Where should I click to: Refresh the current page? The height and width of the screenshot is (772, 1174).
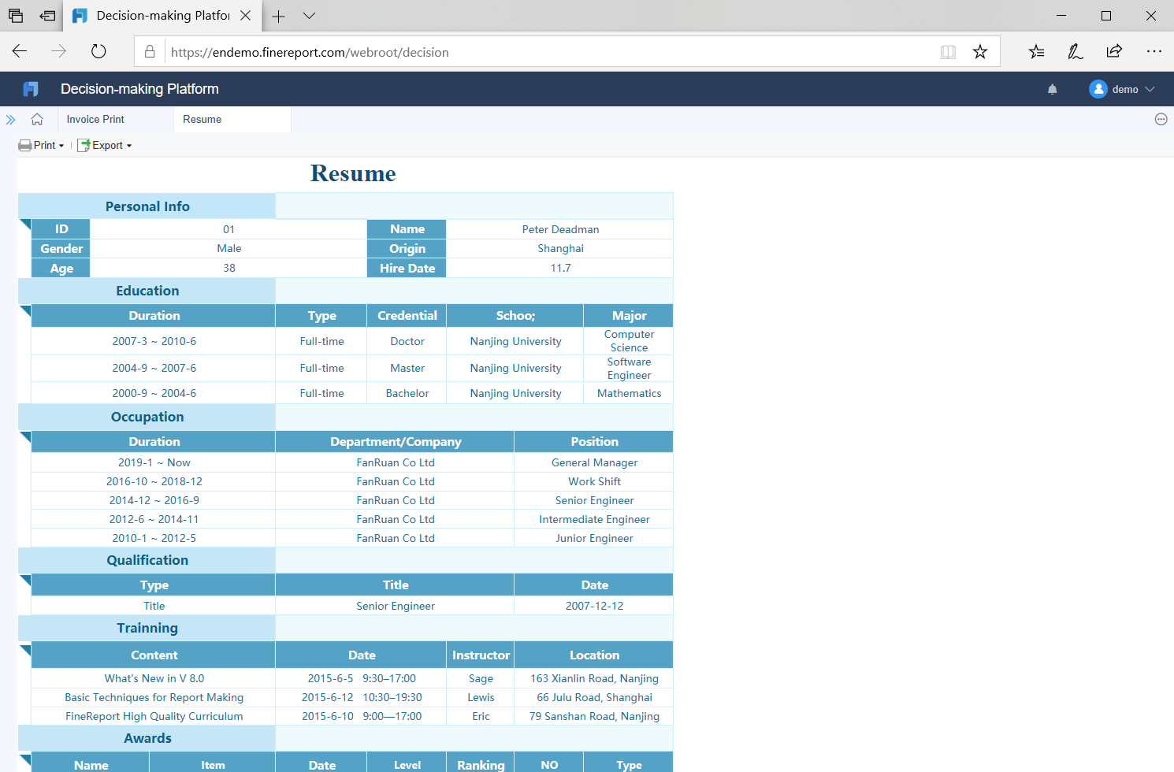click(98, 51)
